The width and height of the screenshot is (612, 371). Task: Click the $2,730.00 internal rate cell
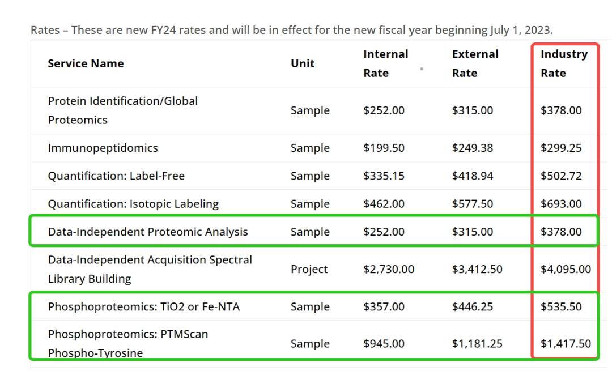[x=388, y=269]
